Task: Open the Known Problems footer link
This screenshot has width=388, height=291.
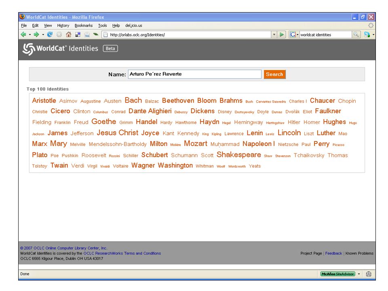Action: (360, 253)
